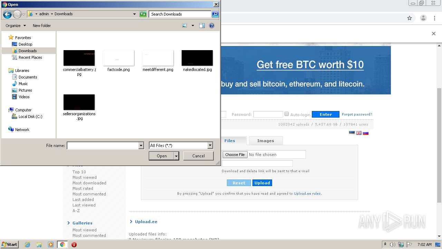Click the Back arrow in Open dialog
Viewport: 442px width, 249px height.
point(7,14)
